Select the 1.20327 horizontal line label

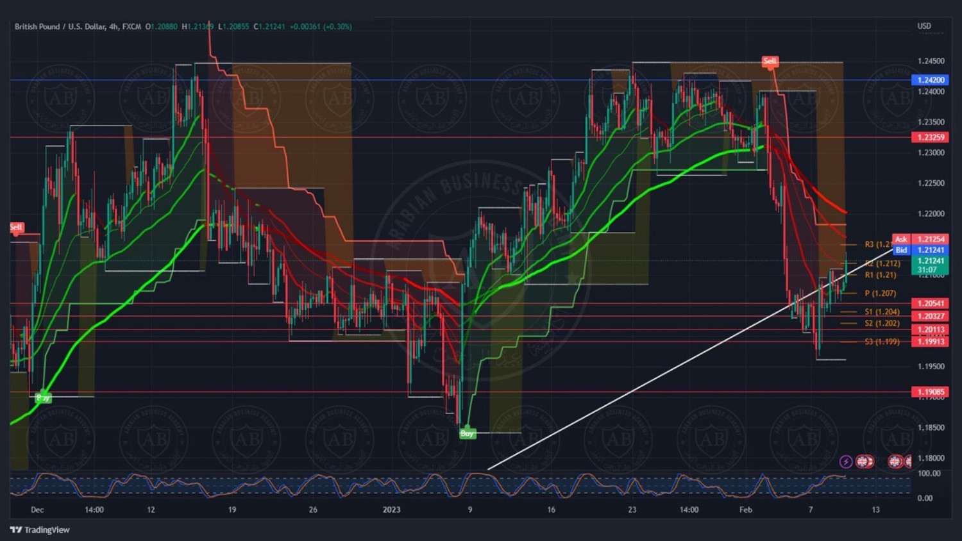pos(930,316)
